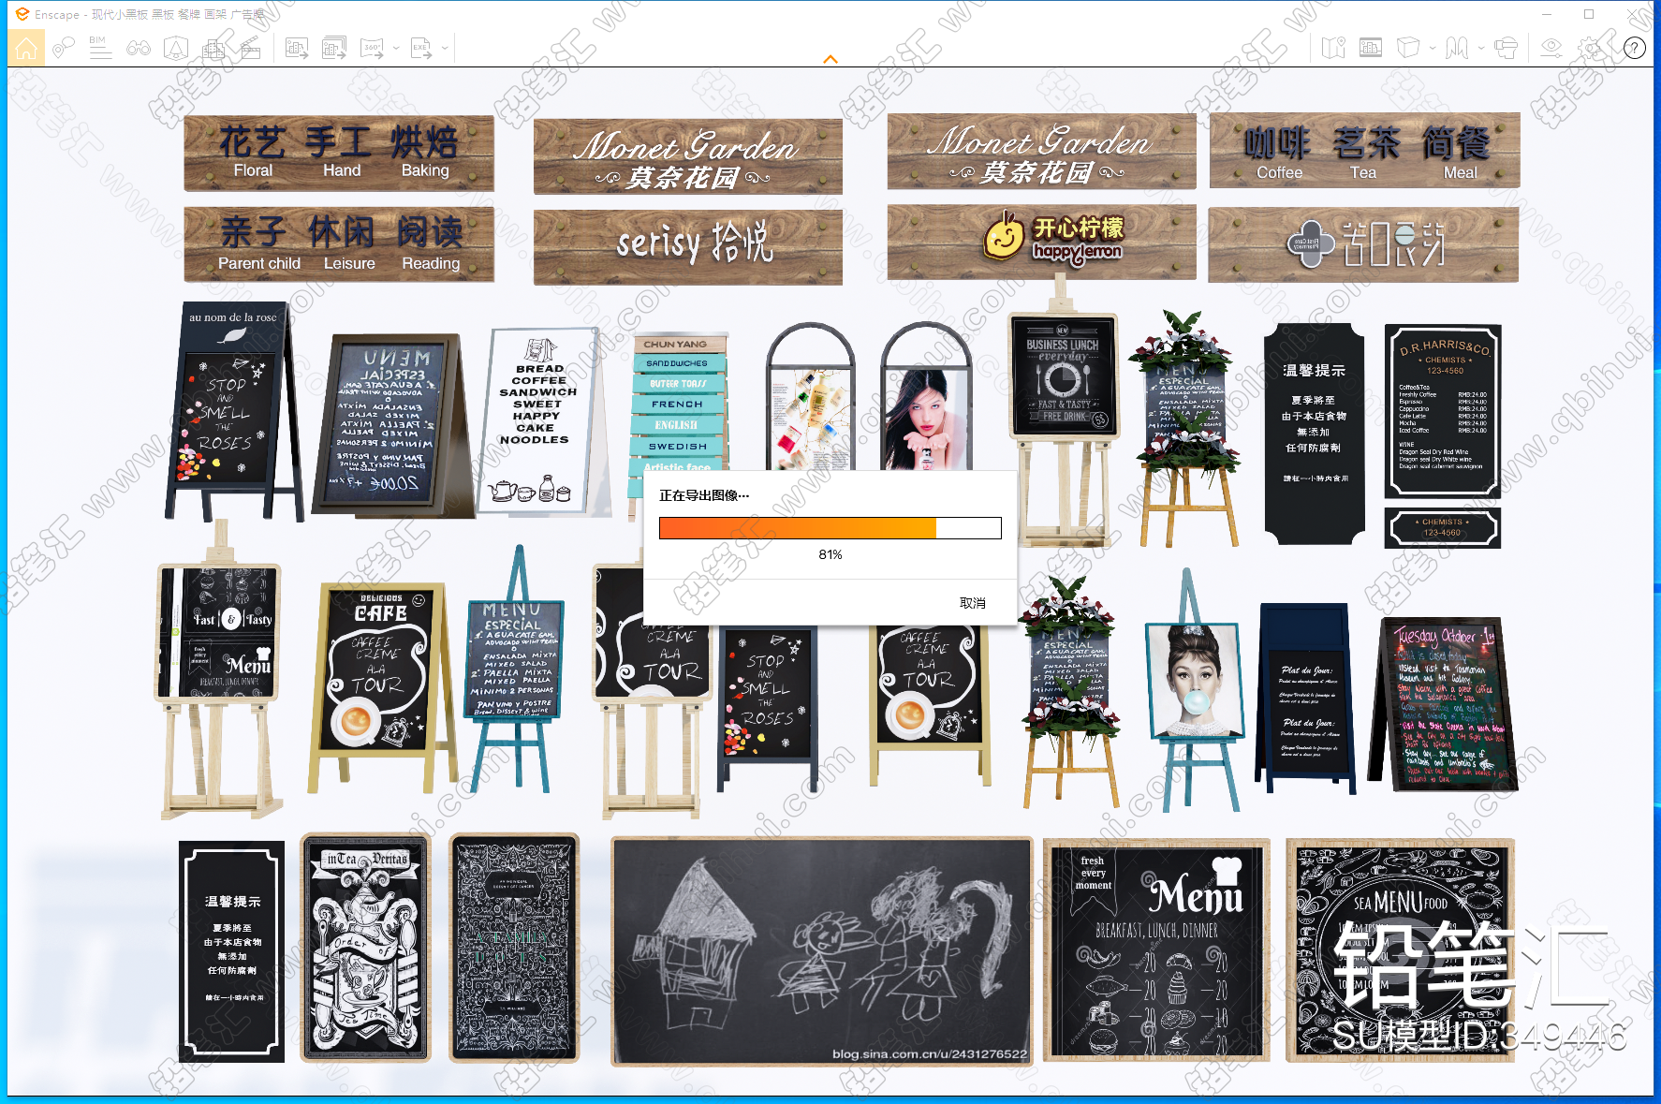Click the Tuesday October colorful chalkboard
Screen dimensions: 1661x1104
point(1445,704)
